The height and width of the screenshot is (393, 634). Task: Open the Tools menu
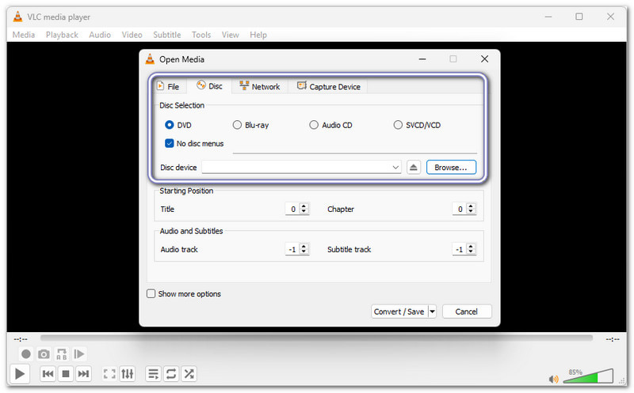pyautogui.click(x=201, y=35)
